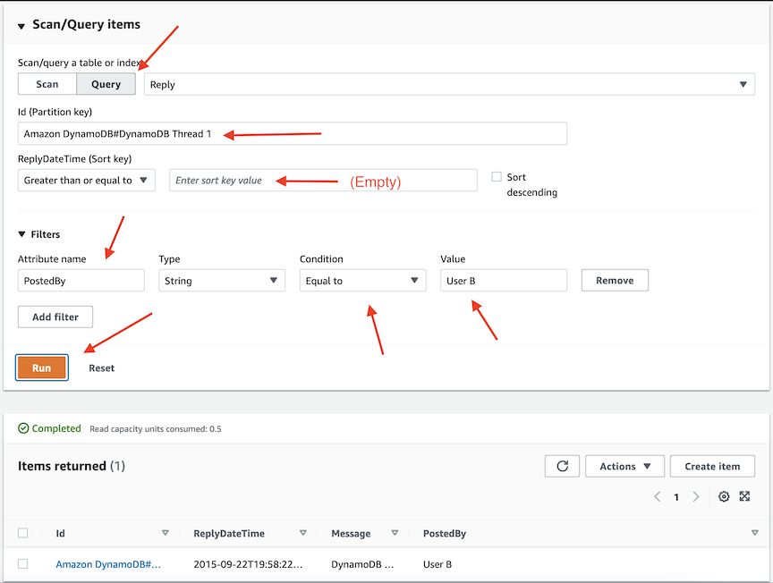773x583 pixels.
Task: Reset the query form
Action: (x=102, y=368)
